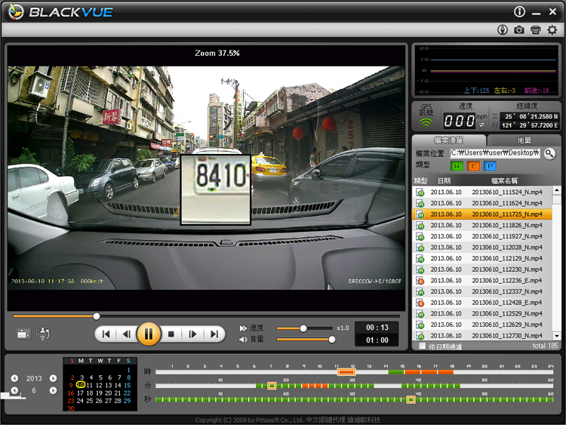
Task: Go to the next year after 2013
Action: coord(53,378)
